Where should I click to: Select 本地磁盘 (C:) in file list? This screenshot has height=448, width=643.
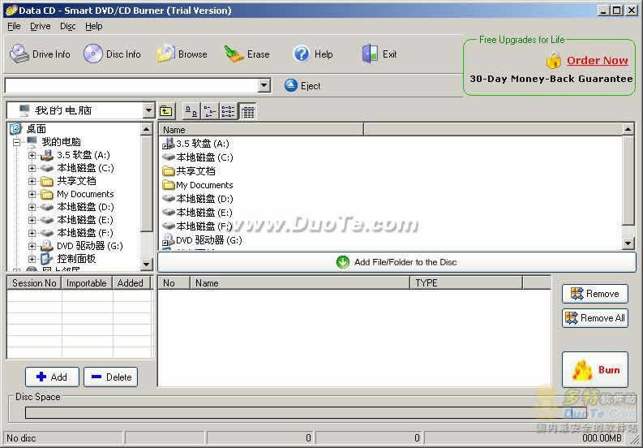click(198, 157)
